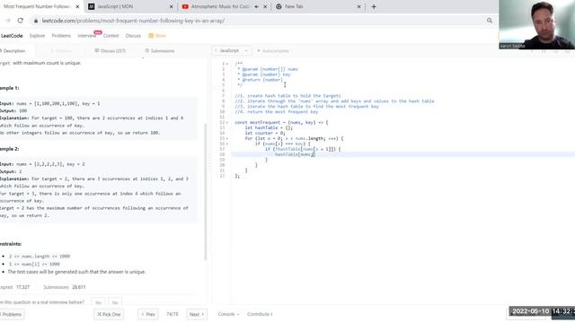Answer Yes to real interview question
This screenshot has width=575, height=323.
[98, 302]
